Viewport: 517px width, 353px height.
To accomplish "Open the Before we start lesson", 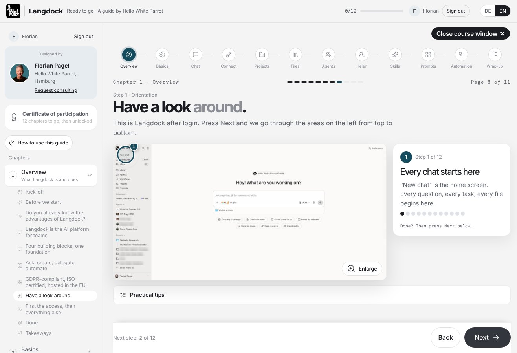I will (55, 202).
